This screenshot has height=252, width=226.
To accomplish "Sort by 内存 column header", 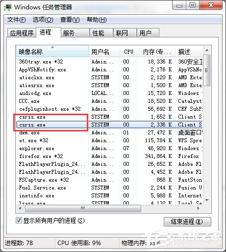I will (156, 52).
